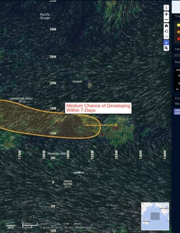Click the orange X disturbance marker
The image size is (180, 233).
[x=116, y=125]
